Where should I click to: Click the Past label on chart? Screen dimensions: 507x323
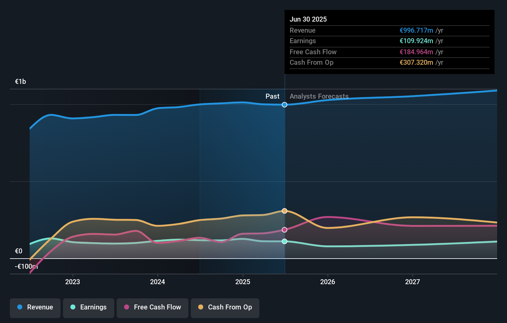coord(272,96)
